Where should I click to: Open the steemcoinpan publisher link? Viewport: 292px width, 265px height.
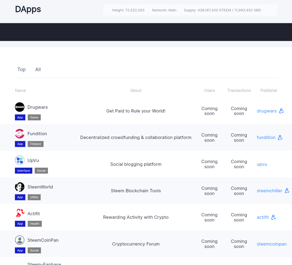pyautogui.click(x=271, y=244)
